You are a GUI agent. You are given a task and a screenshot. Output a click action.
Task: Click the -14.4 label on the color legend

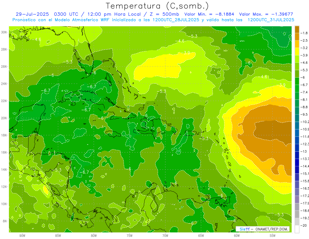pos(305,166)
